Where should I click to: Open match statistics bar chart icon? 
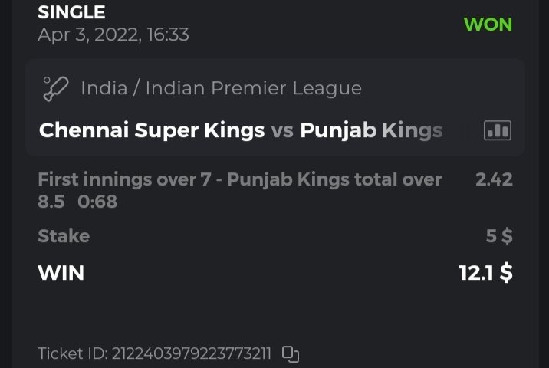tap(497, 131)
